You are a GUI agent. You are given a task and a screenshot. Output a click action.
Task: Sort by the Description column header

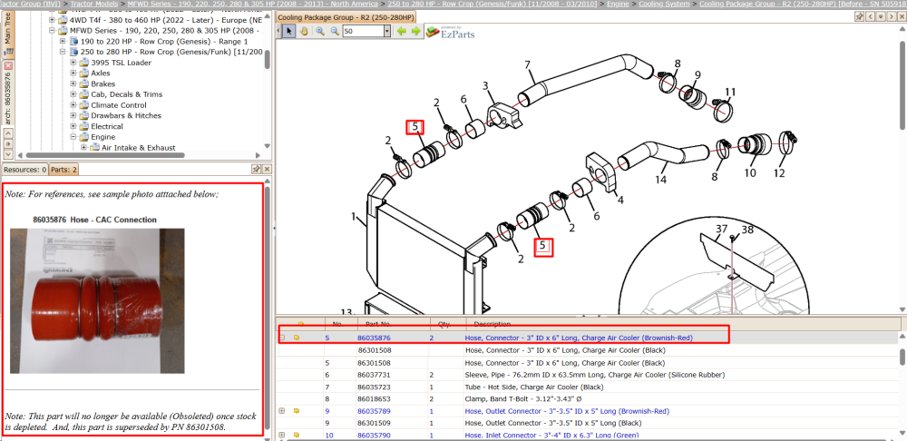[681, 324]
